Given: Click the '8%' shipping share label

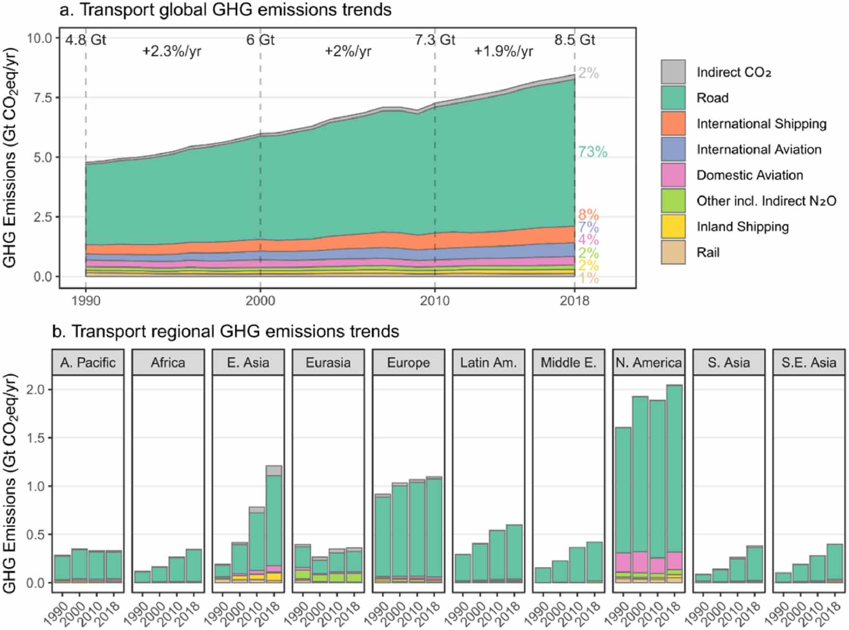Looking at the screenshot, I should (588, 215).
